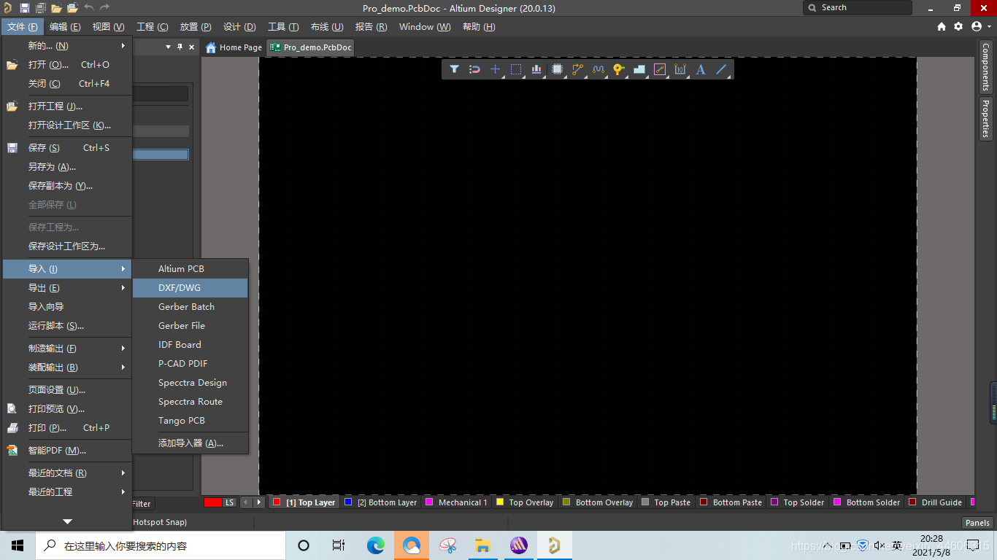Choose Altium PCB import option
The width and height of the screenshot is (997, 560).
[x=190, y=268]
